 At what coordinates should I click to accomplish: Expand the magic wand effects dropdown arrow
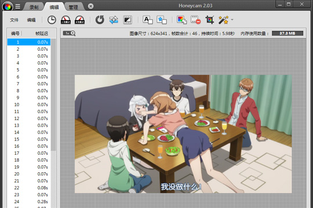click(232, 20)
